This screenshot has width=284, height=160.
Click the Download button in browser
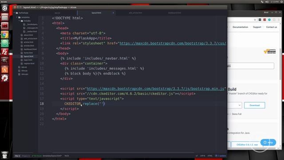254,105
